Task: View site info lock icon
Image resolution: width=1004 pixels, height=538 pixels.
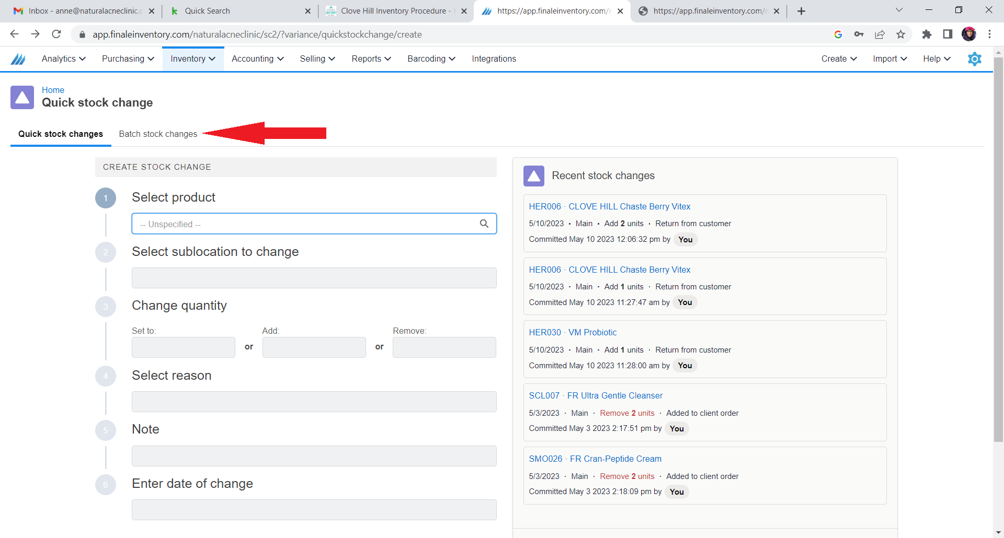Action: [82, 34]
